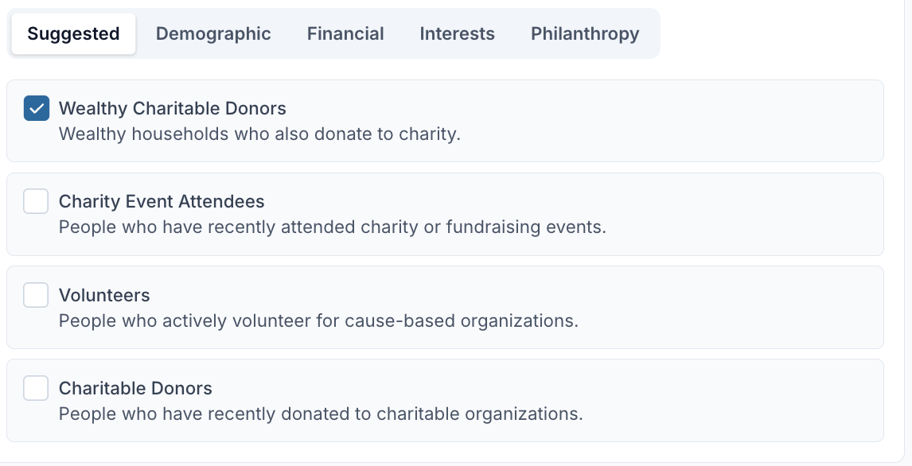The width and height of the screenshot is (912, 466).
Task: Click the Wealthy Charitable Donors title text
Action: coord(172,108)
